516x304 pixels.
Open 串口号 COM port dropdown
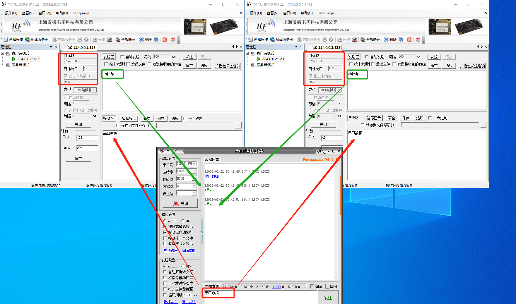[194, 164]
